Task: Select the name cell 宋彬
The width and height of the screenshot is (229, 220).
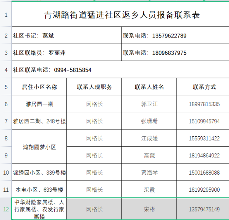Action: 149,209
